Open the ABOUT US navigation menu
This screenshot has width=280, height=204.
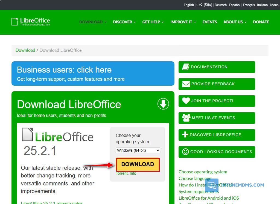click(x=235, y=22)
